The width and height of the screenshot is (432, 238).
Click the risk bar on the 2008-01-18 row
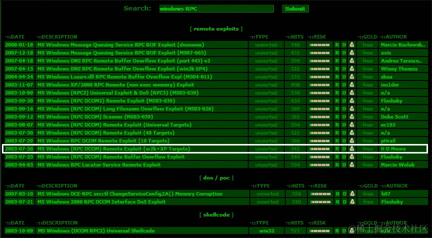pos(319,45)
